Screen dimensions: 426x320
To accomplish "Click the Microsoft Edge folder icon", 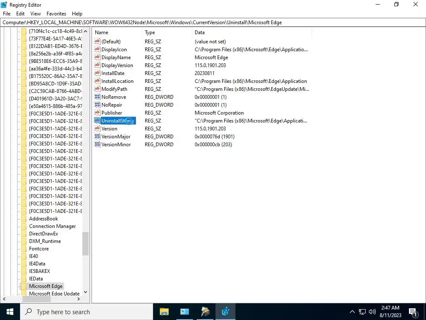I will tap(24, 286).
